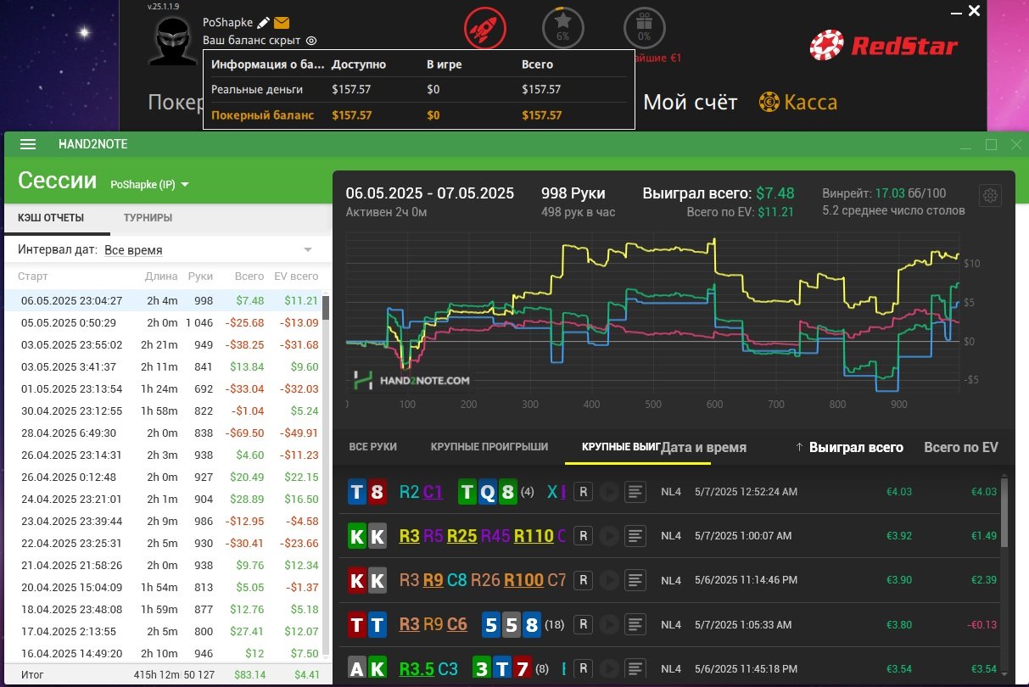Sort sessions by the Старт column
This screenshot has height=687, width=1029.
pos(33,276)
